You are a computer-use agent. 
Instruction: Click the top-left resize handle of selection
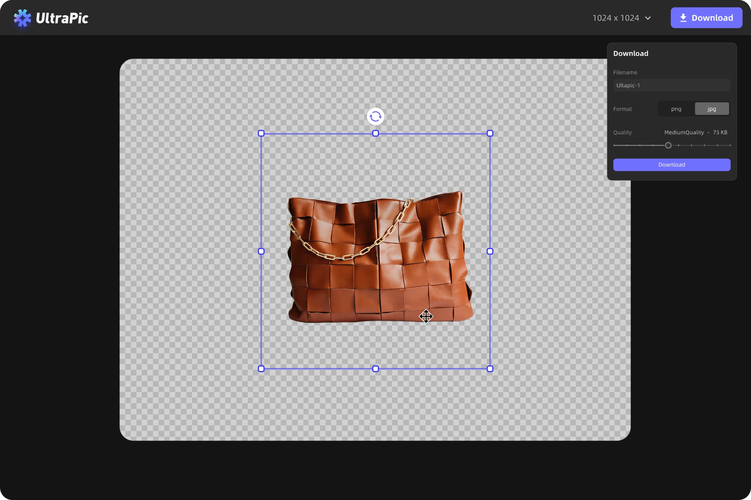pyautogui.click(x=261, y=133)
